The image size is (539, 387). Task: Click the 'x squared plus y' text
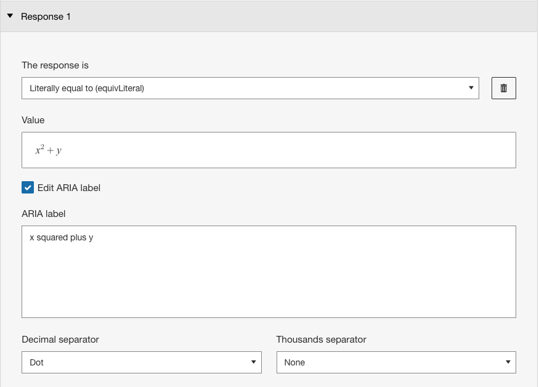tap(61, 238)
